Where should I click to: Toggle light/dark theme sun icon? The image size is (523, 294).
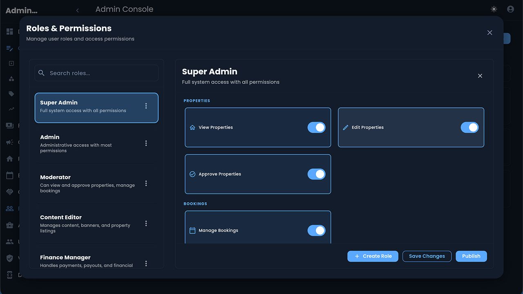494,9
